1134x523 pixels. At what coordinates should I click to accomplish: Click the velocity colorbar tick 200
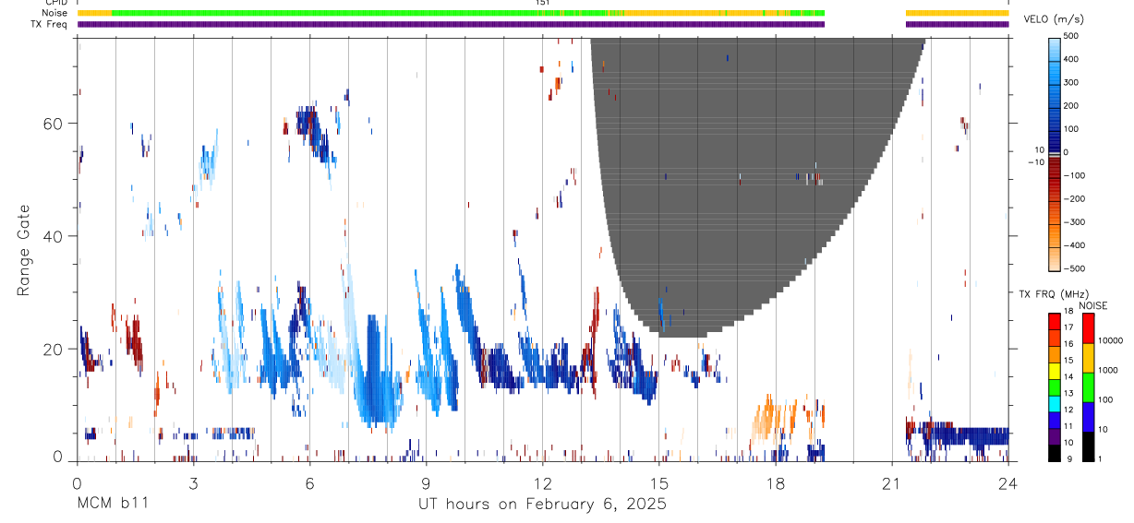1071,105
